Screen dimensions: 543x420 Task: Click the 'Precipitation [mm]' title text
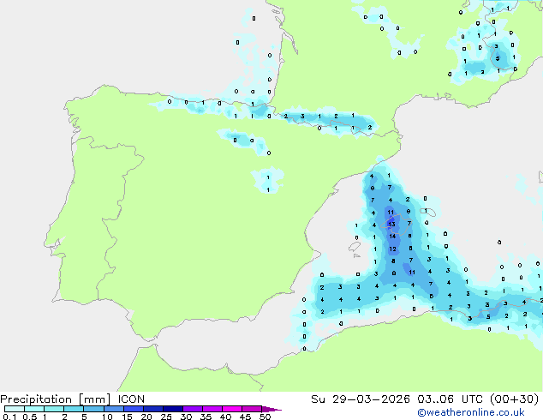[x=55, y=399]
